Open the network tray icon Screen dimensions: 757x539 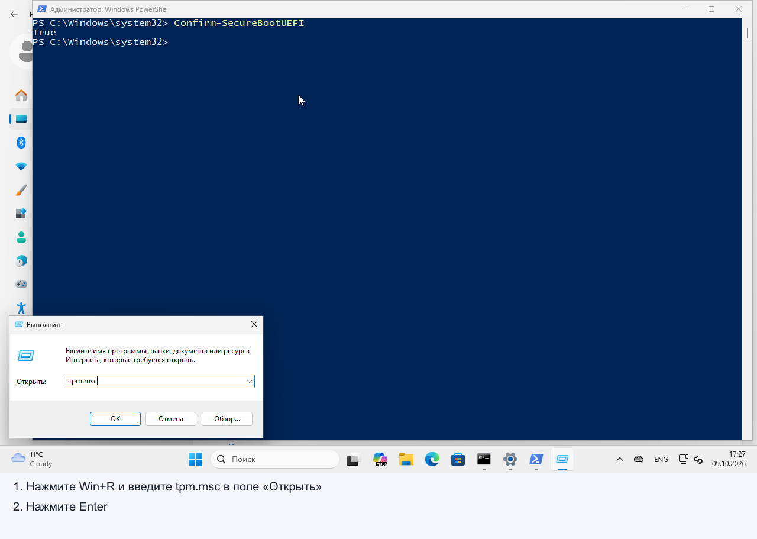(683, 459)
